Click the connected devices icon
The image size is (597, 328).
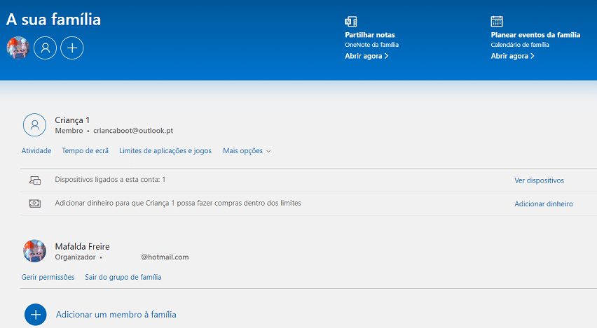35,180
